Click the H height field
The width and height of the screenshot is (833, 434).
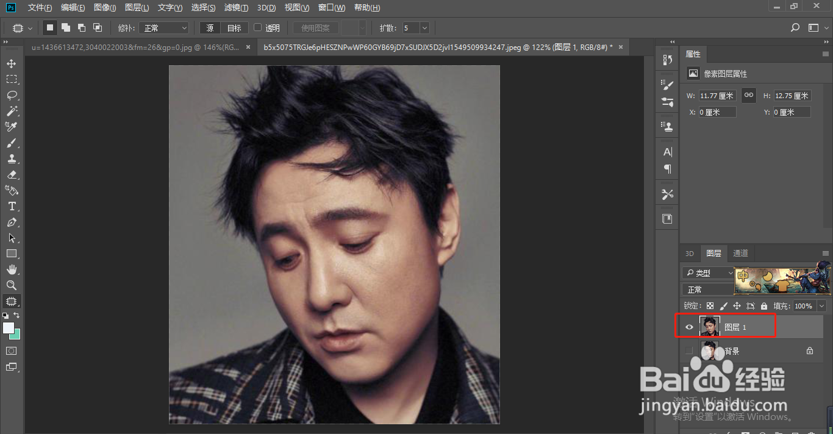pyautogui.click(x=792, y=96)
